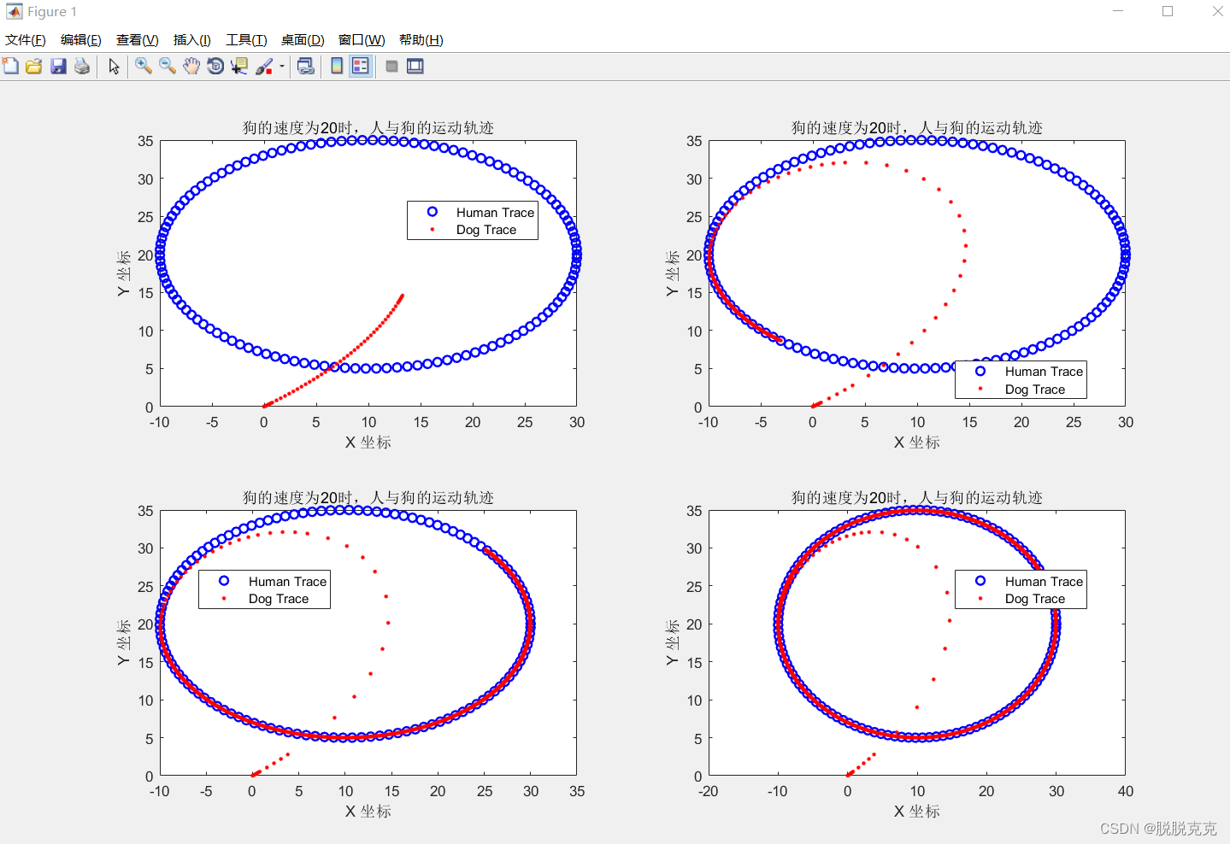Insert a colorbar using the toolbar icon
1230x844 pixels.
tap(337, 66)
